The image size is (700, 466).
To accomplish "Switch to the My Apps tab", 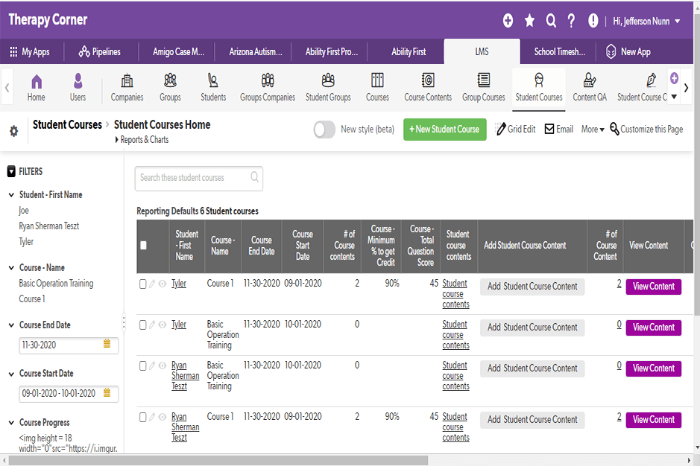I will 30,51.
